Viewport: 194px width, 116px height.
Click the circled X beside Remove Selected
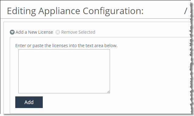click(58, 32)
